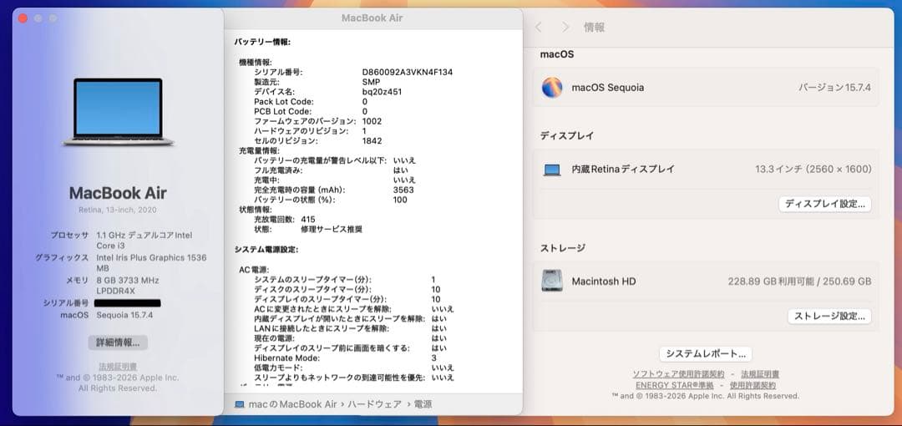This screenshot has width=902, height=426.
Task: Click the バージョン15.7.4 text
Action: (834, 88)
